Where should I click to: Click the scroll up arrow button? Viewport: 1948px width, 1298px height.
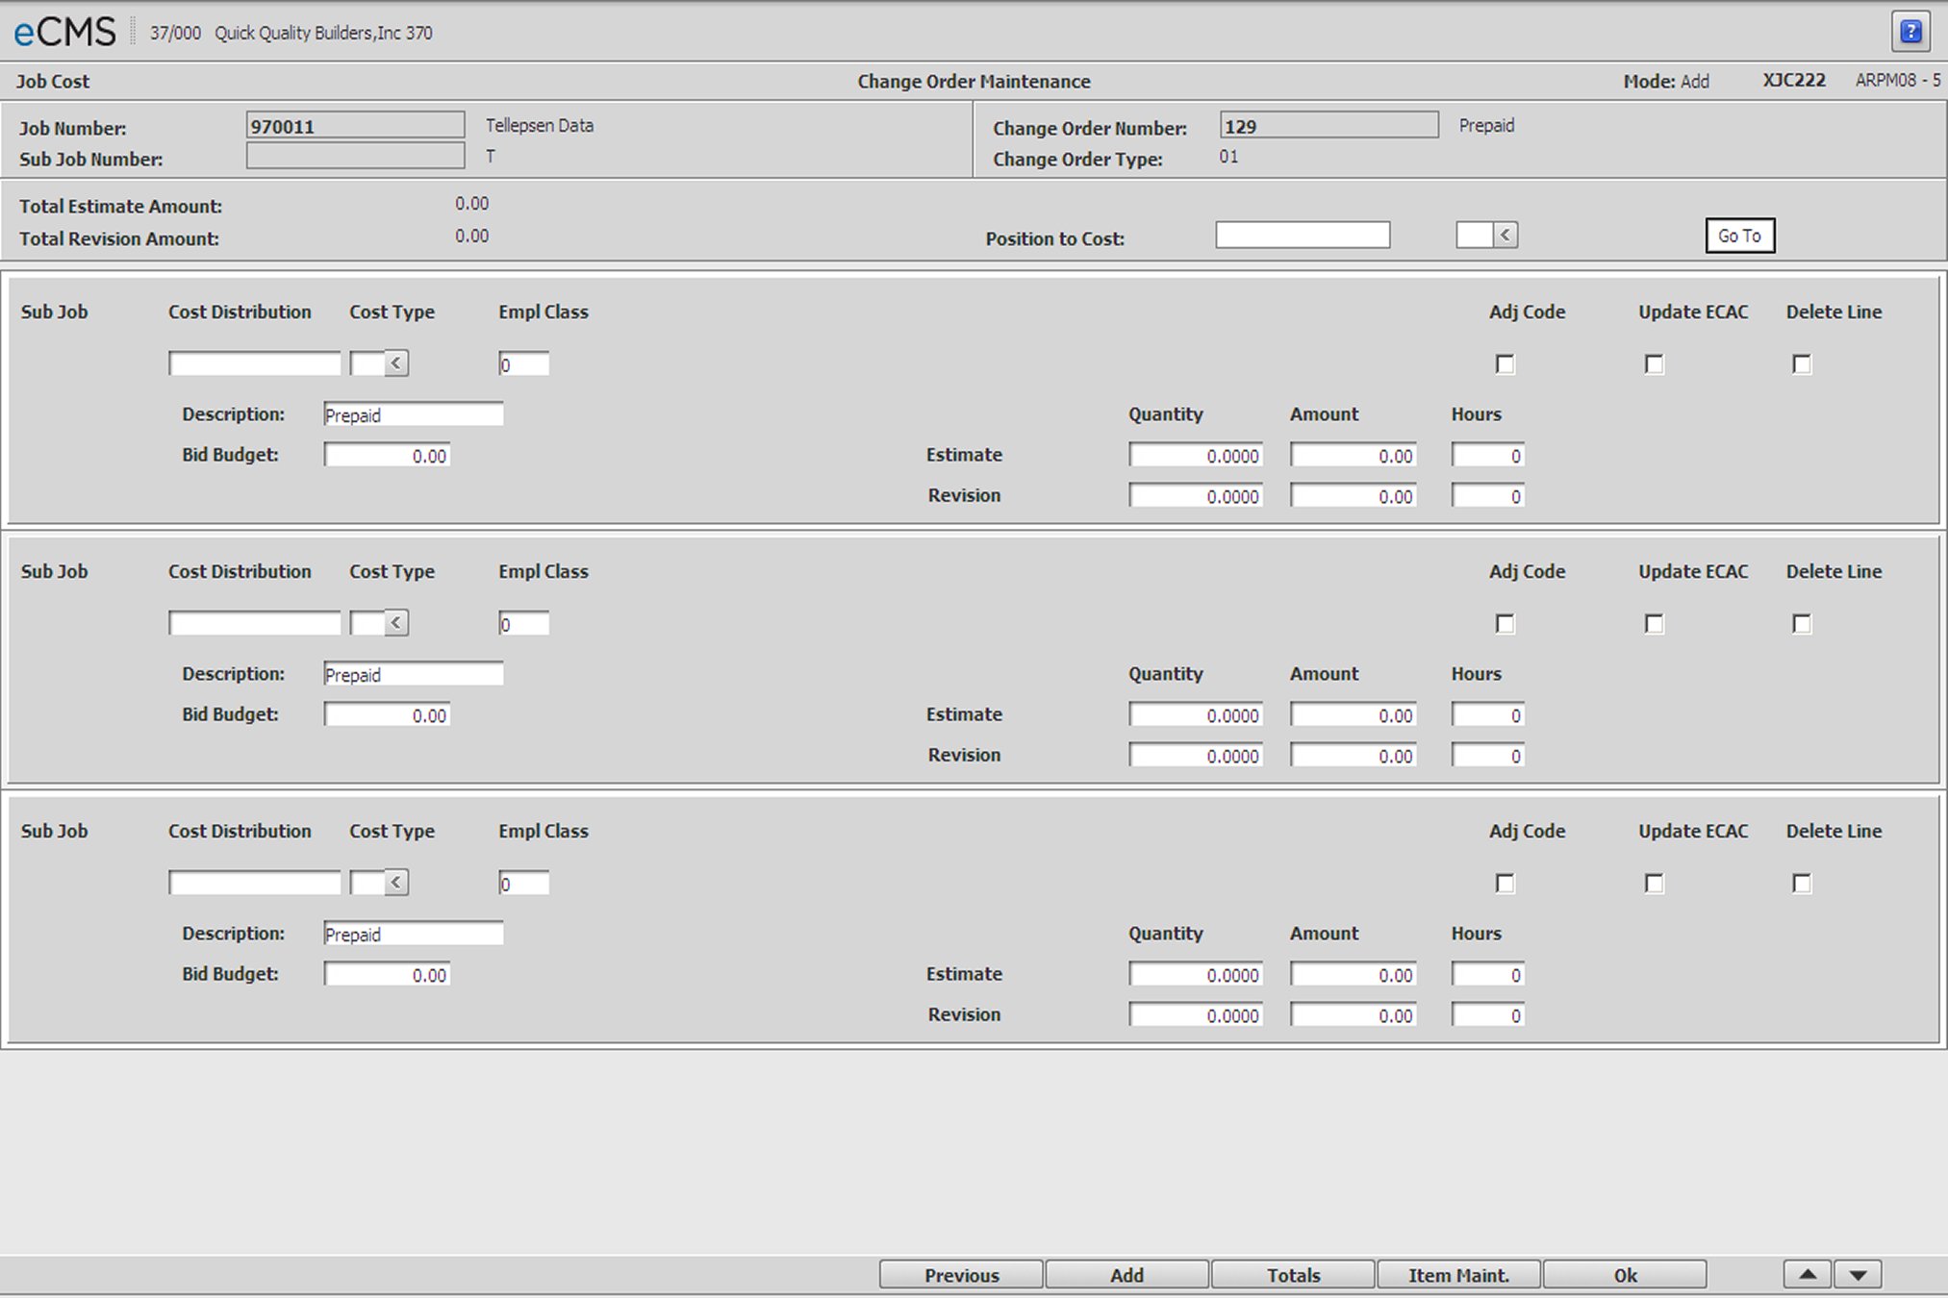pos(1808,1275)
